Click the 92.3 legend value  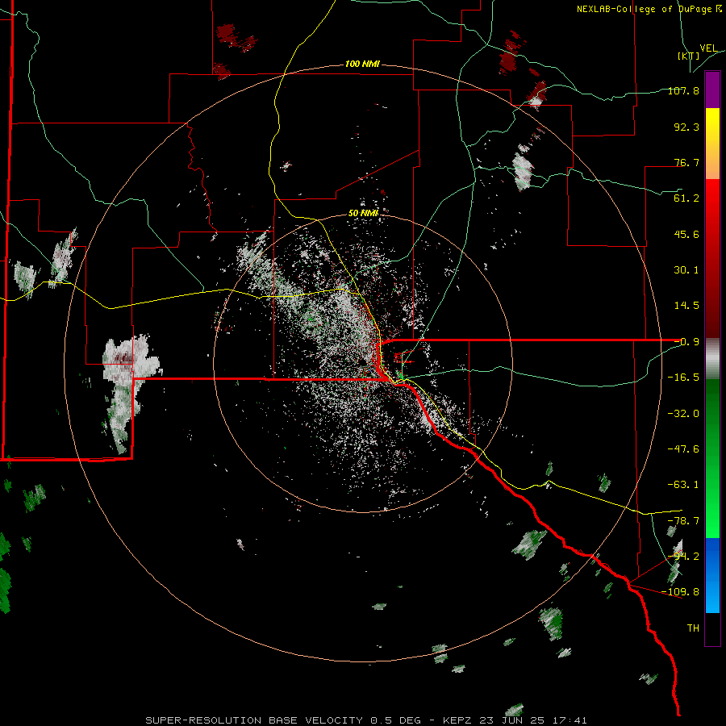tap(686, 127)
